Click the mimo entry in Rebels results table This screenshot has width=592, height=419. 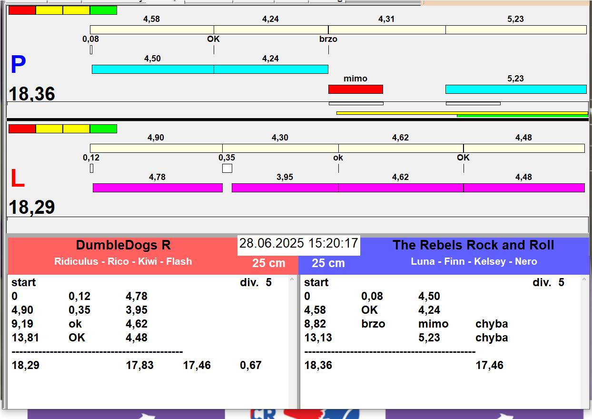pos(434,324)
